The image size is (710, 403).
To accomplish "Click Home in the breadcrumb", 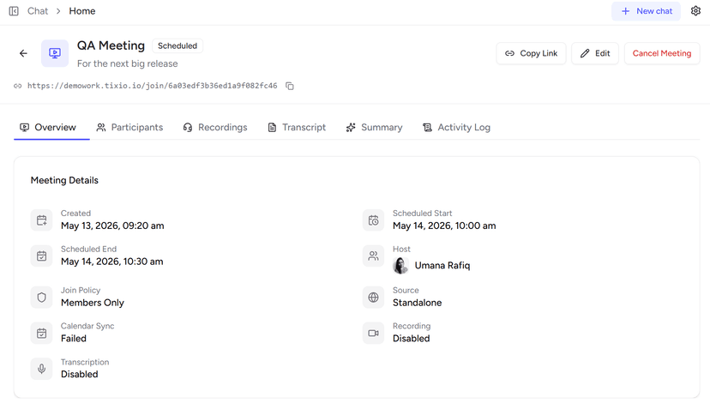I will click(82, 11).
